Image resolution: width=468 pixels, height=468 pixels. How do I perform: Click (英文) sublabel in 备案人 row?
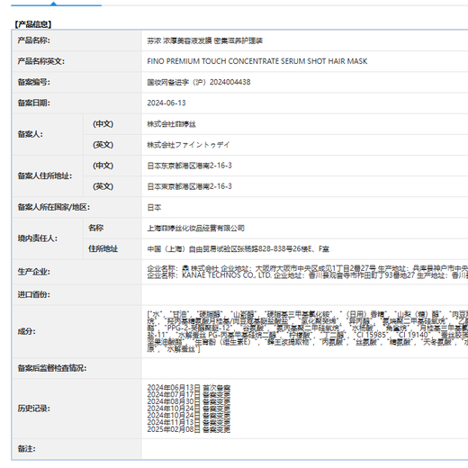[103, 145]
